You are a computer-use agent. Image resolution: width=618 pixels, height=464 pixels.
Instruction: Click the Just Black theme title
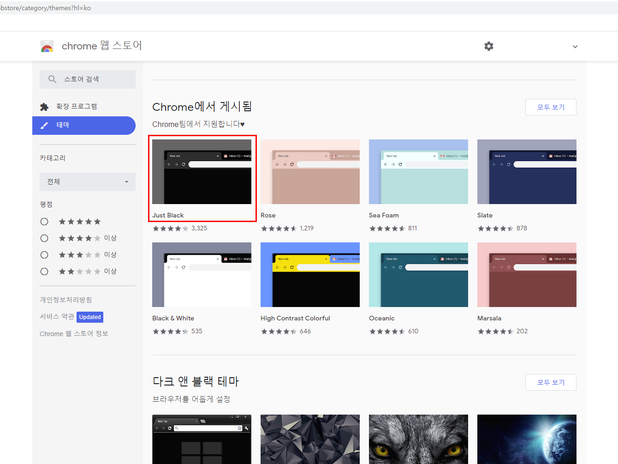pos(168,215)
